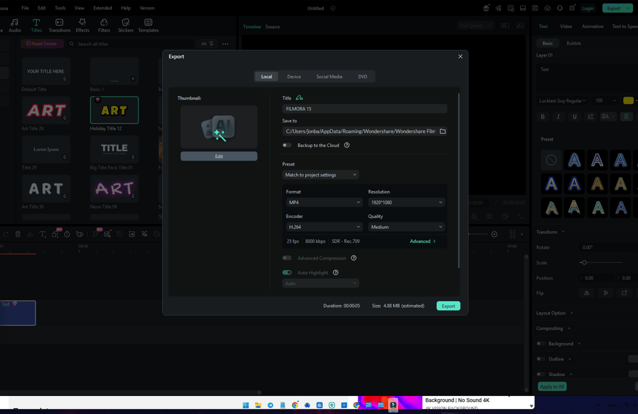Click the delete trash icon in timeline toolbar
638x414 pixels.
coord(18,234)
